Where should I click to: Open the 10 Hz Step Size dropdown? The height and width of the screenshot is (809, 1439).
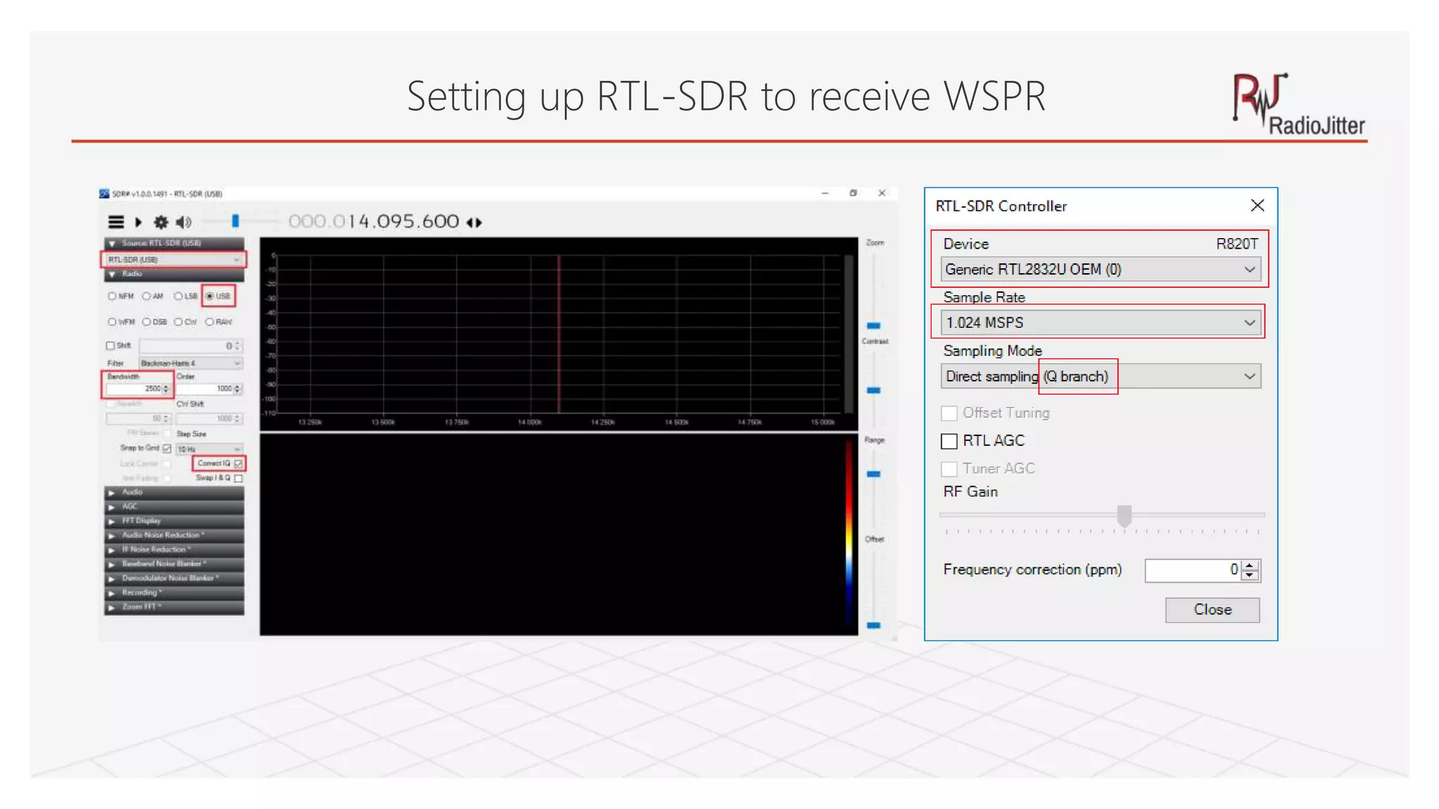(209, 449)
